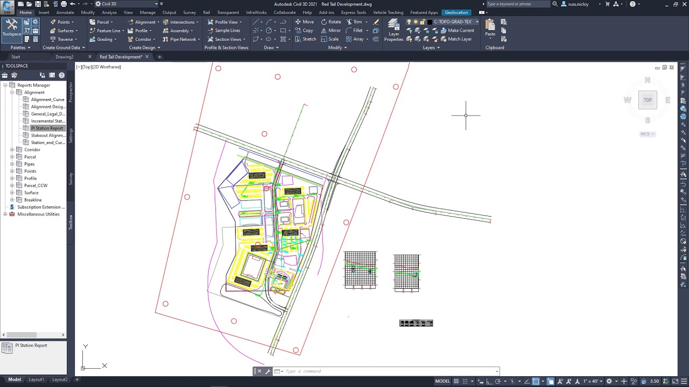Open the Settings vertical tab in Toolspace

coord(71,135)
